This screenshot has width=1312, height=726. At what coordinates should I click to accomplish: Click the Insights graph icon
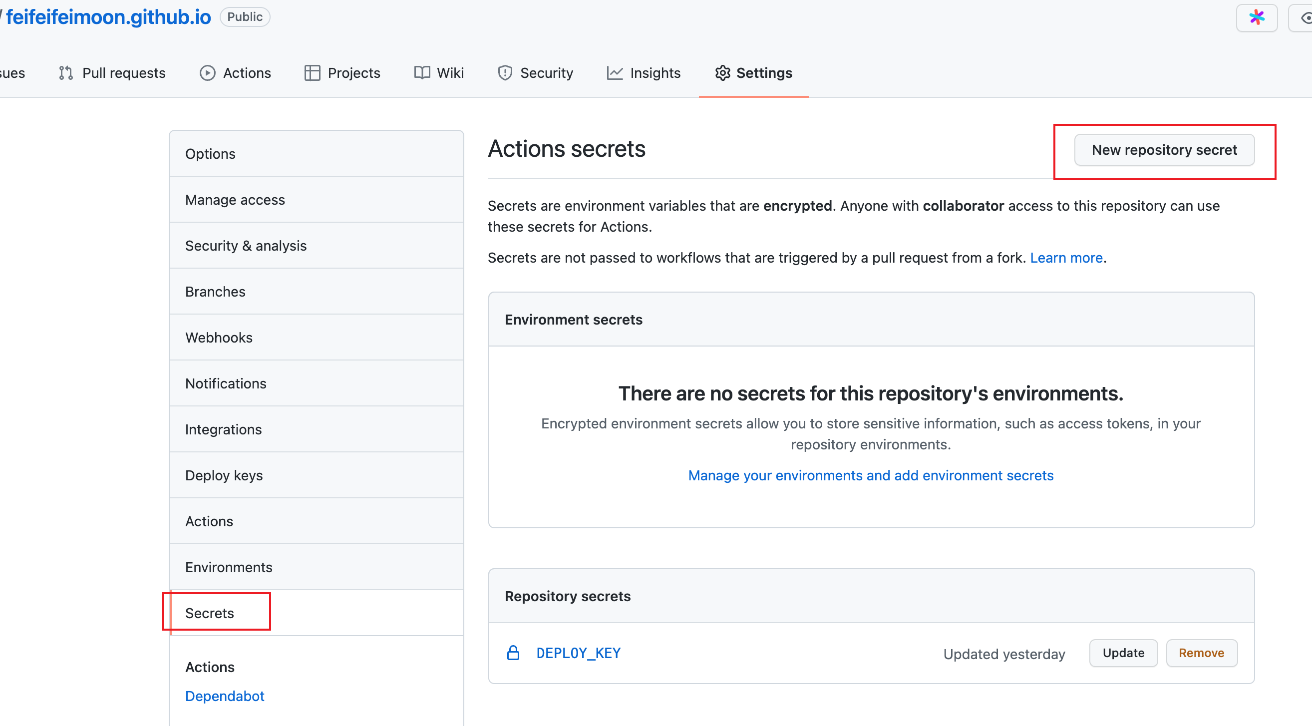pyautogui.click(x=614, y=73)
